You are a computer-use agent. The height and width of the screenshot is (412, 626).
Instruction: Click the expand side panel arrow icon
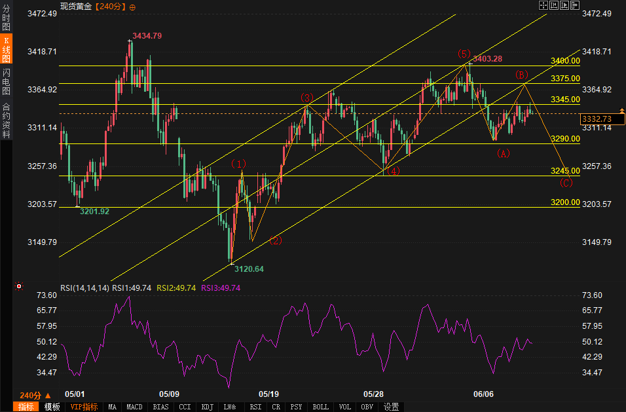pyautogui.click(x=575, y=5)
